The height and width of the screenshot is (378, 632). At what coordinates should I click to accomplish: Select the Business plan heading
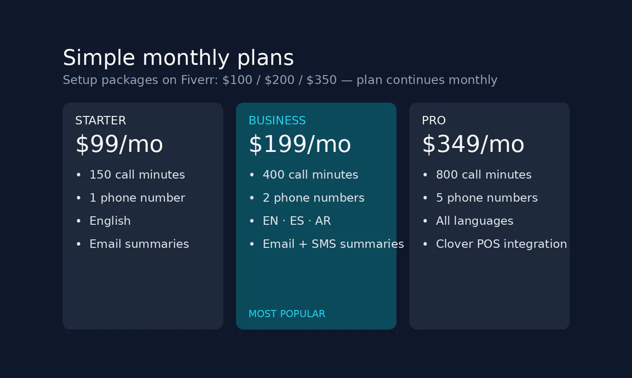pos(277,120)
